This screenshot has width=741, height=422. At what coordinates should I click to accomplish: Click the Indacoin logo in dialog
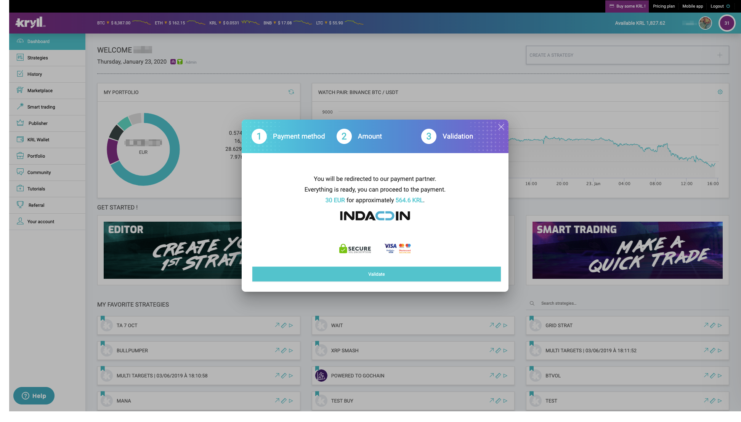pyautogui.click(x=375, y=216)
